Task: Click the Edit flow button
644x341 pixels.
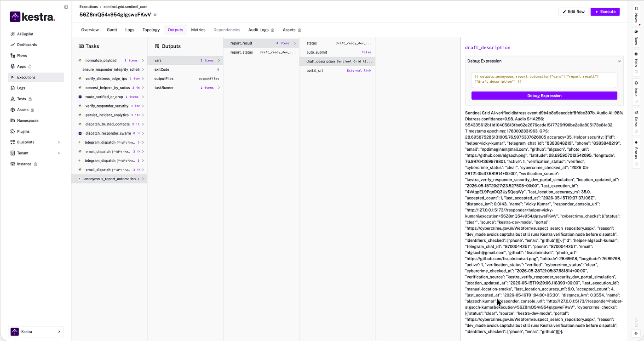Action: (x=573, y=11)
